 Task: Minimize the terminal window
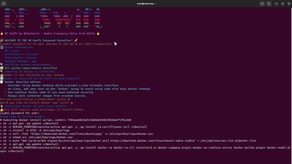click(x=276, y=4)
